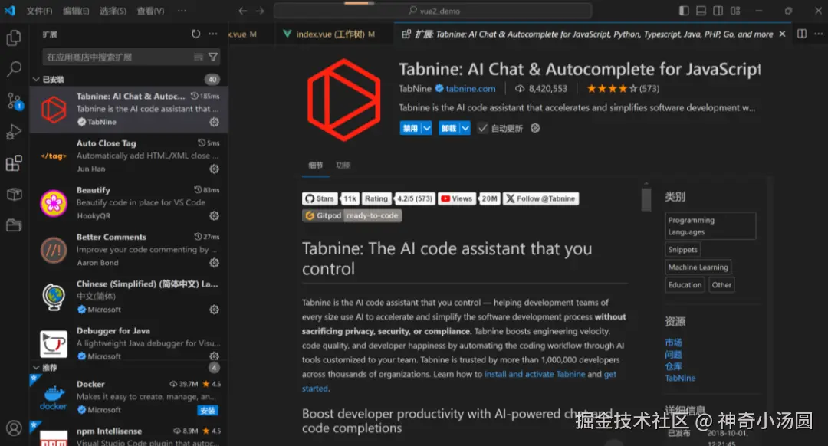Select Programming Languages category tag

[710, 226]
